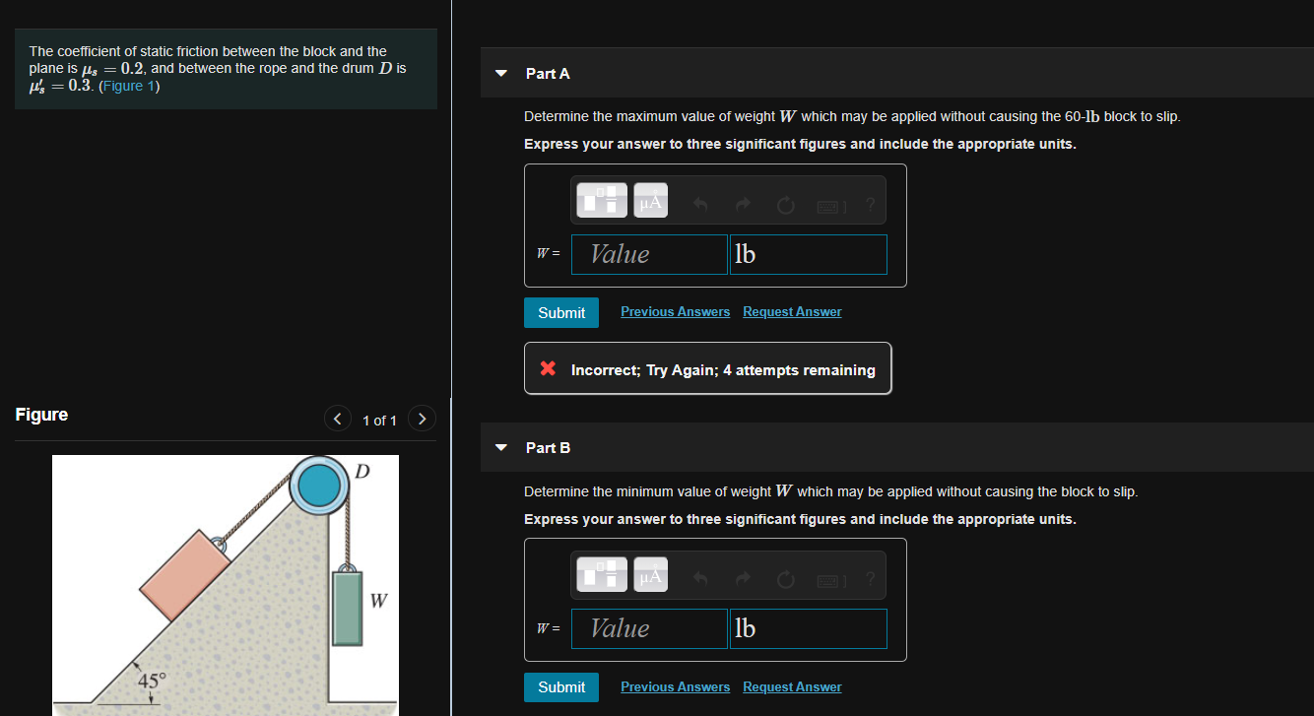Request the answer for Part B

click(792, 687)
